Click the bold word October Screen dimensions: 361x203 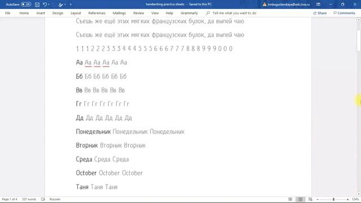(86, 173)
